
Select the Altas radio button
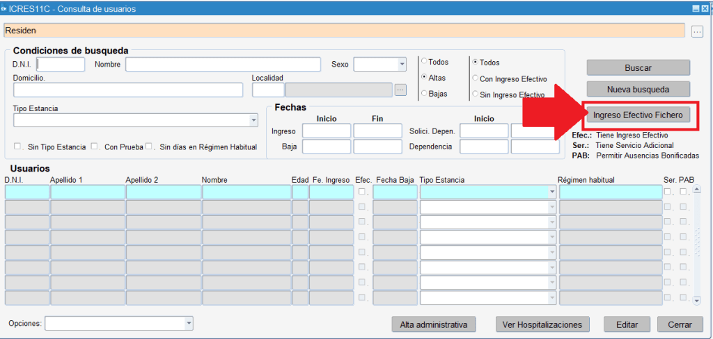coord(424,77)
